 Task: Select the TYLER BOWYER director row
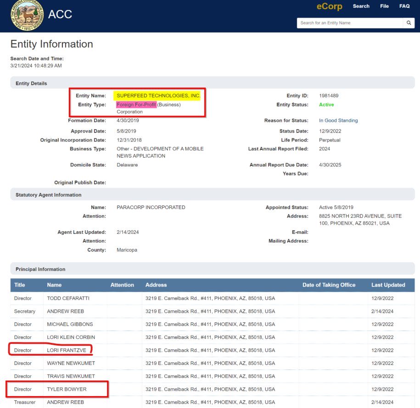(x=67, y=389)
